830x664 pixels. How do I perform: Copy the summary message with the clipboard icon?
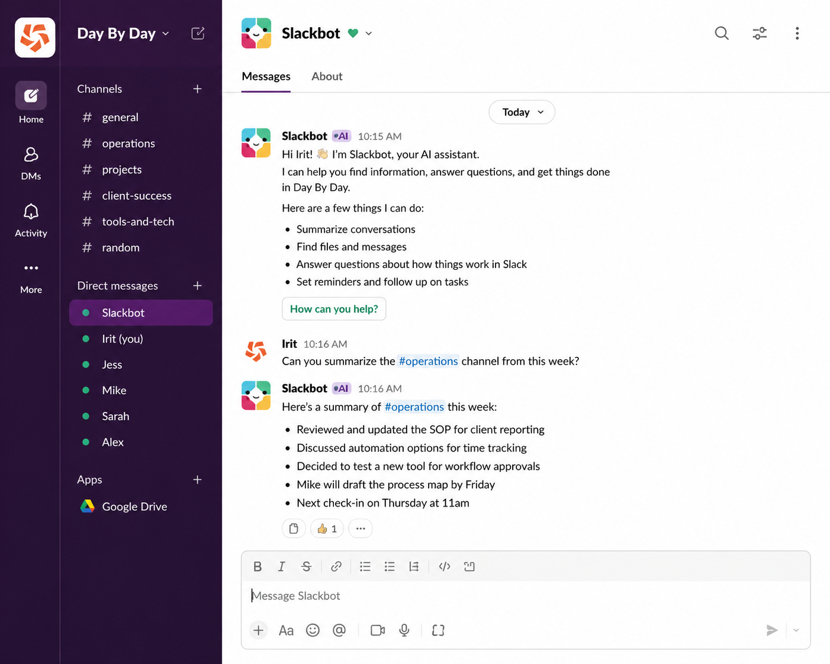click(x=294, y=528)
